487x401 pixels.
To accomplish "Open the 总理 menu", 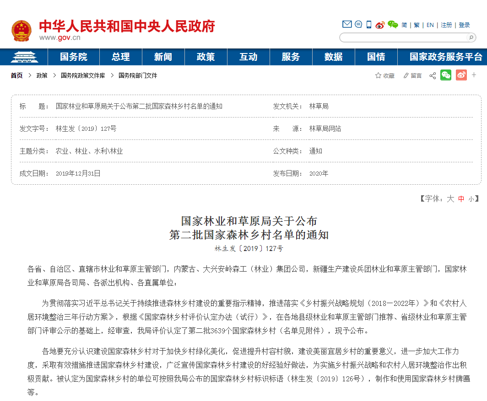I will [121, 57].
